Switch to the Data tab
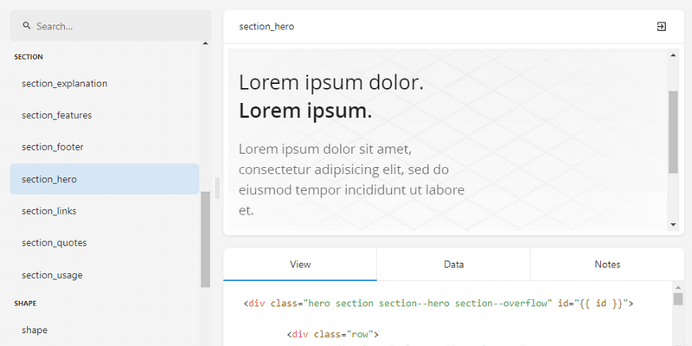Screen dimensions: 692x346 (x=453, y=265)
